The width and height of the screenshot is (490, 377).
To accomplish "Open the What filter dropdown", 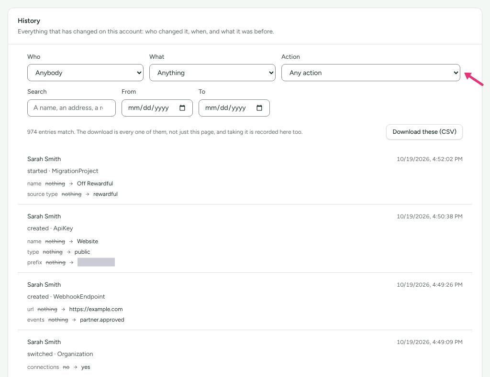I will click(x=212, y=73).
